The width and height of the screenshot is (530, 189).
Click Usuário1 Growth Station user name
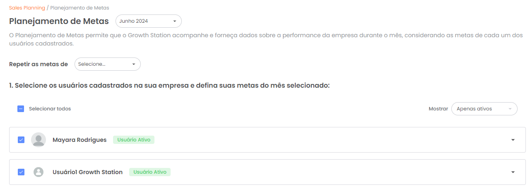[87, 172]
